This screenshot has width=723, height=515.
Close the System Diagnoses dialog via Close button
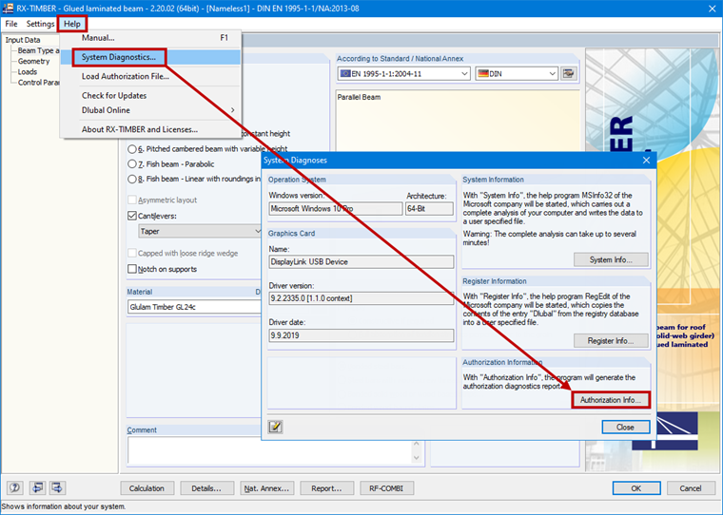tap(626, 427)
